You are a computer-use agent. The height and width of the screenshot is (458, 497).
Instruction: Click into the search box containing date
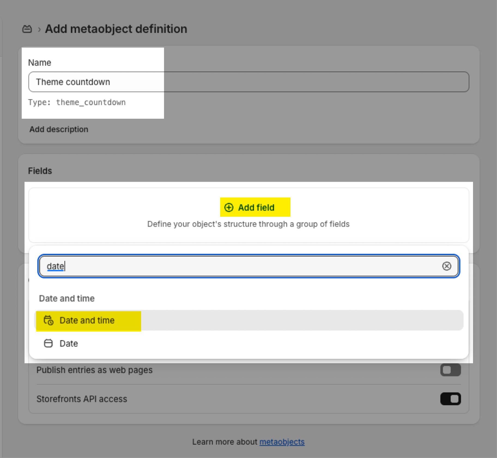point(245,266)
